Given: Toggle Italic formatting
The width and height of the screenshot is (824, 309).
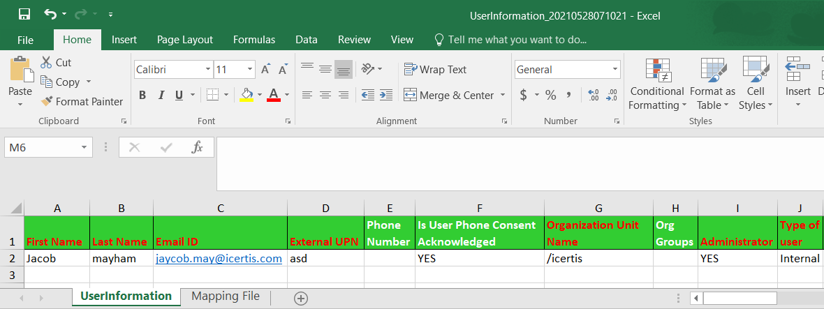Looking at the screenshot, I should point(161,95).
